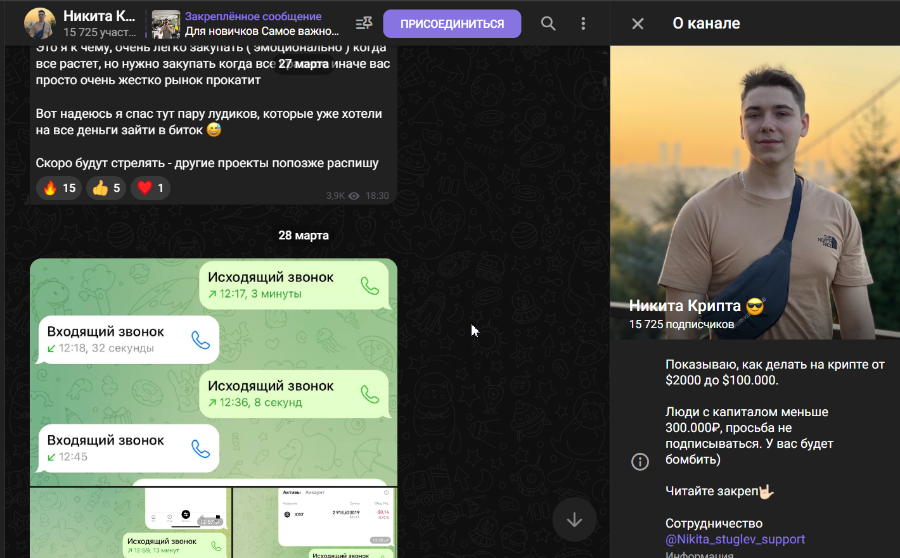Click the О канале panel title
This screenshot has width=900, height=558.
coord(706,23)
